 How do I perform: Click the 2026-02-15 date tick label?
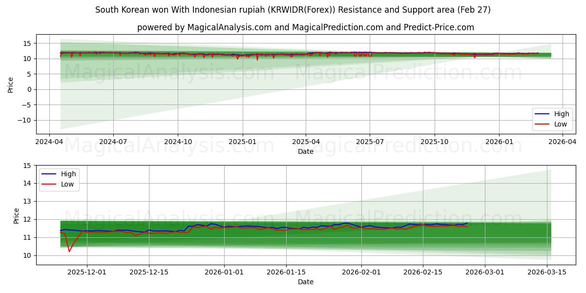423,272
